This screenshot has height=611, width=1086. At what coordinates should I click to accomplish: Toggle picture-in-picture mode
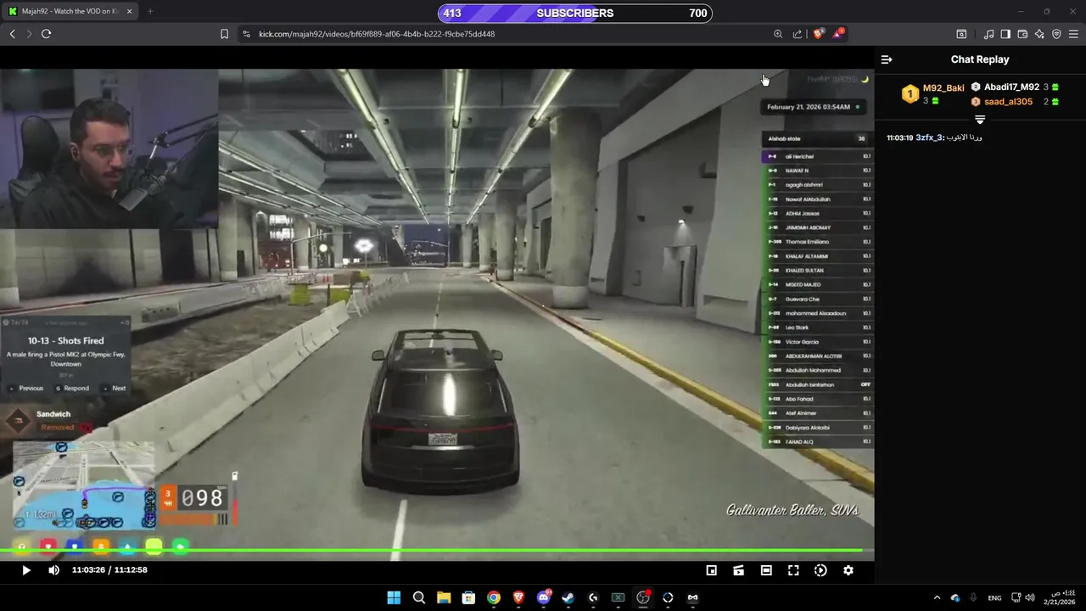click(x=712, y=570)
